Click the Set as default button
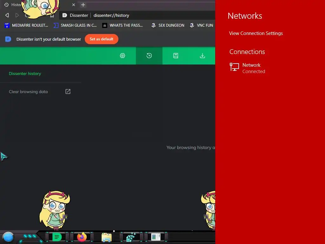 coord(102,39)
